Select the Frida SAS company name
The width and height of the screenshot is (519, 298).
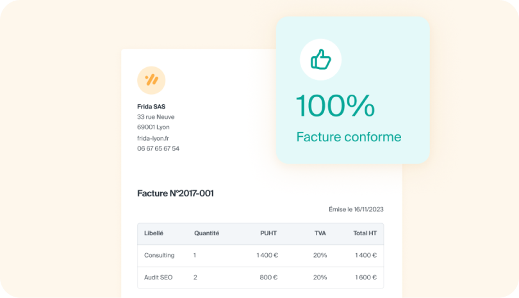(151, 106)
